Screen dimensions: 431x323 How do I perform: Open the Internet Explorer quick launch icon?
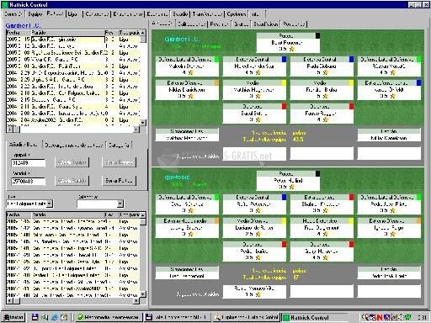coord(55,317)
